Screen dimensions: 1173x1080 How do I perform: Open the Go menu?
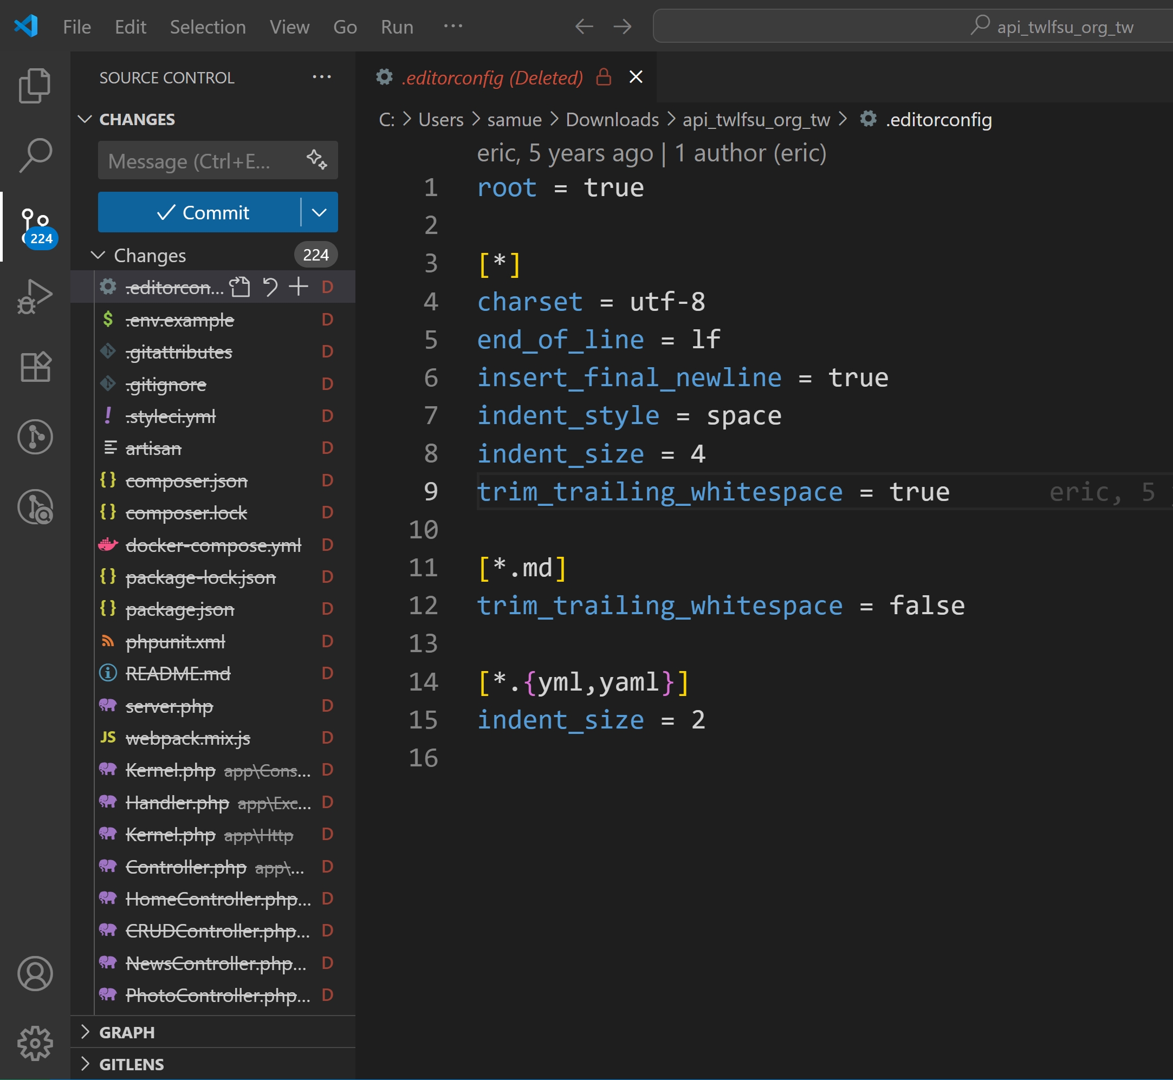(345, 27)
